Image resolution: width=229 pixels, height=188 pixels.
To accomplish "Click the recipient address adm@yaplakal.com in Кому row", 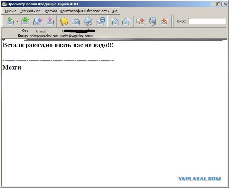I will 61,36.
